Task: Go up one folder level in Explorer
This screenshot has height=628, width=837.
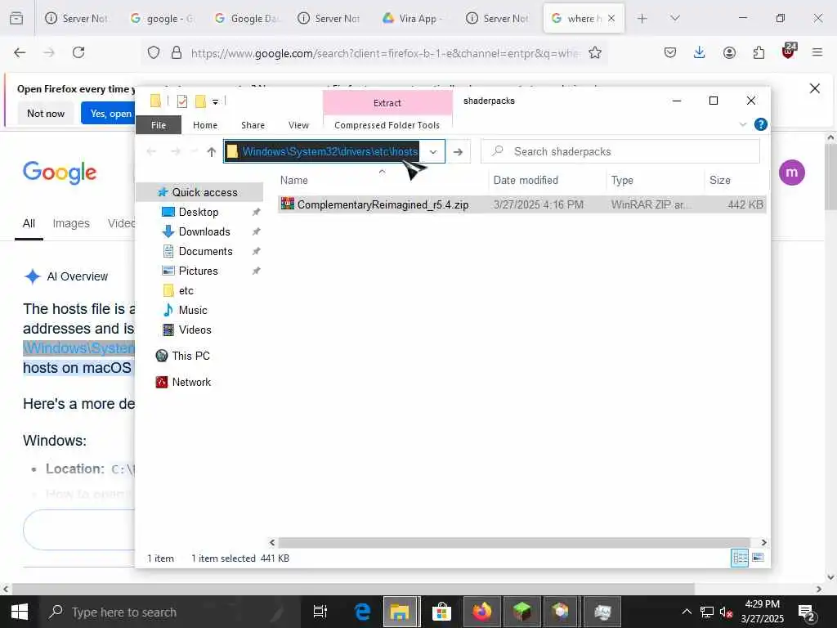Action: click(x=212, y=151)
